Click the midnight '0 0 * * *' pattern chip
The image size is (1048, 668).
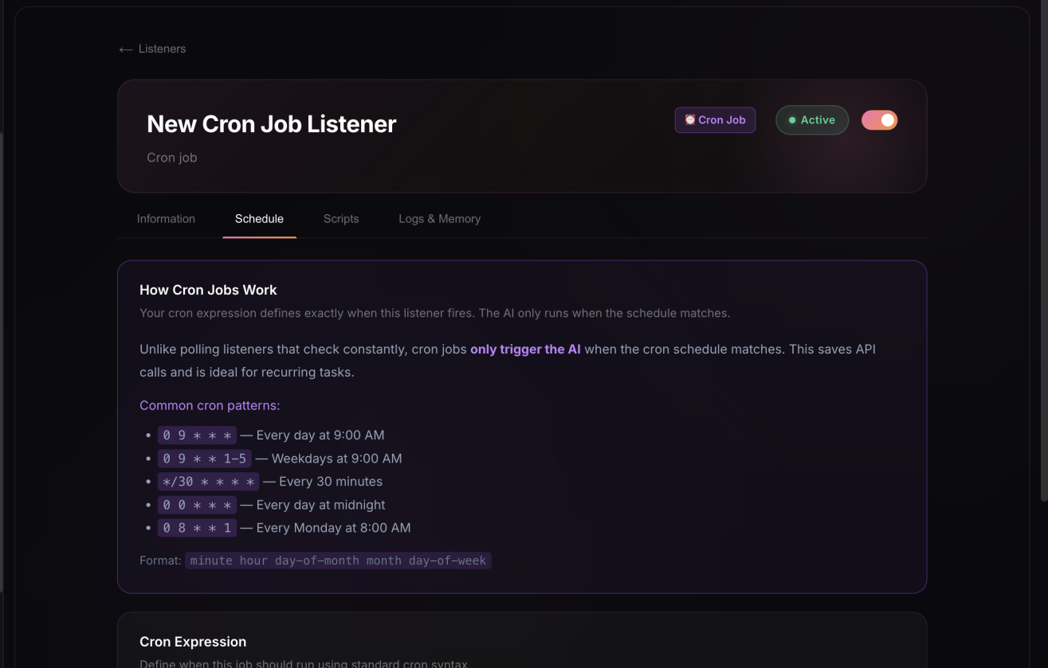[196, 504]
